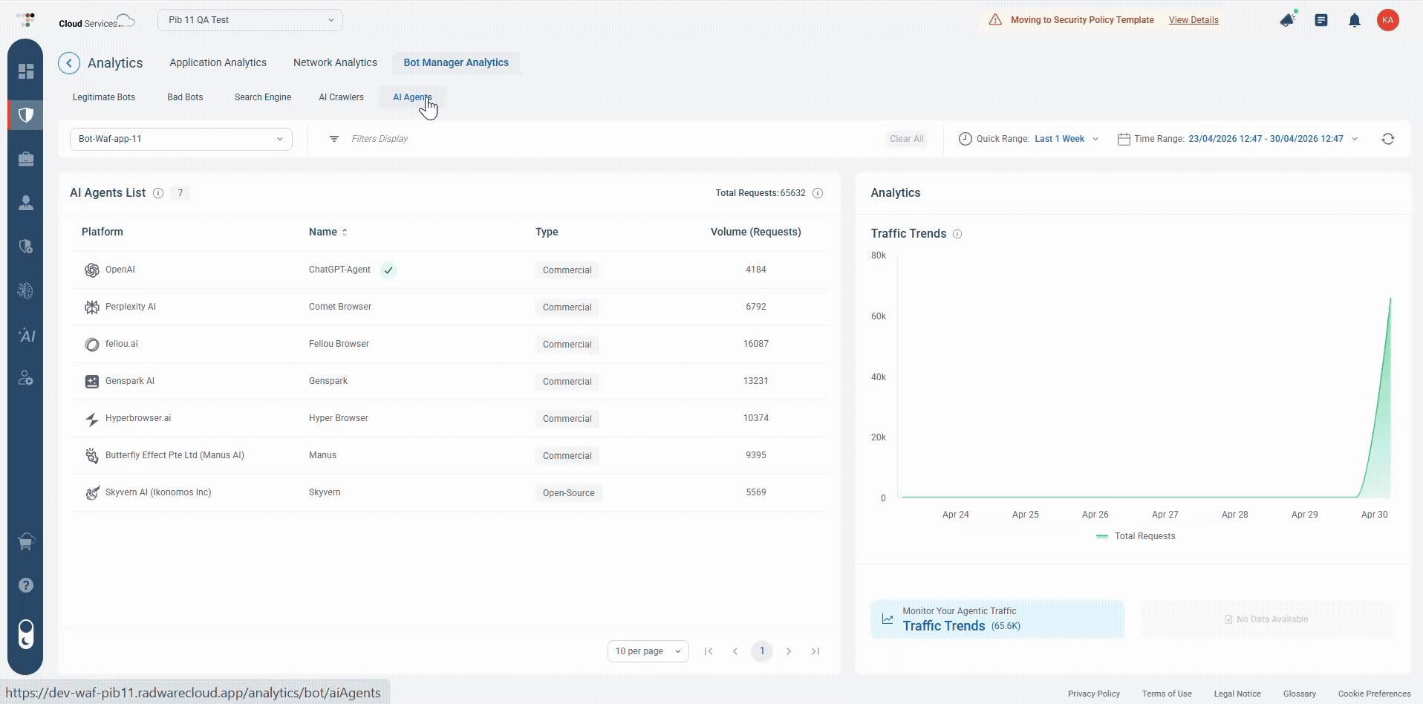Select the AI Agents sub-tab
This screenshot has width=1423, height=704.
(x=412, y=97)
